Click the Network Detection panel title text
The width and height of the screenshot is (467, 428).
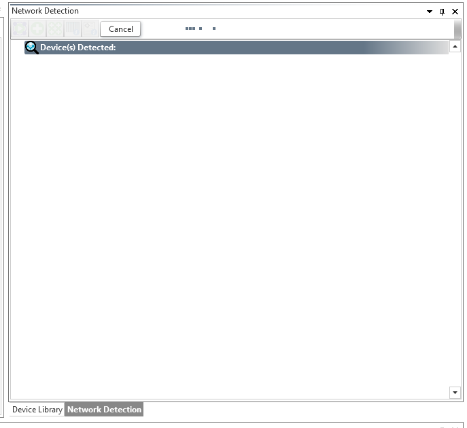[x=45, y=11]
